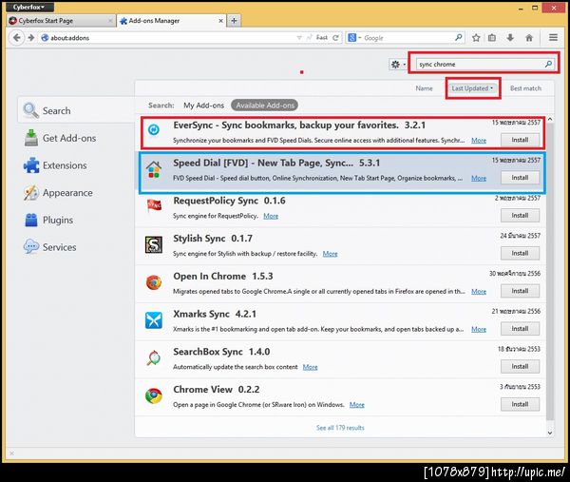Viewport: 570px width, 482px height.
Task: Install Speed Dial [FVD]
Action: pyautogui.click(x=520, y=178)
